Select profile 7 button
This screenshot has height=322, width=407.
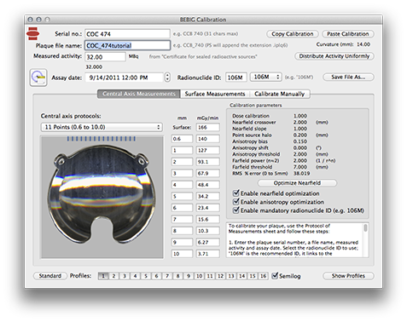pos(167,276)
